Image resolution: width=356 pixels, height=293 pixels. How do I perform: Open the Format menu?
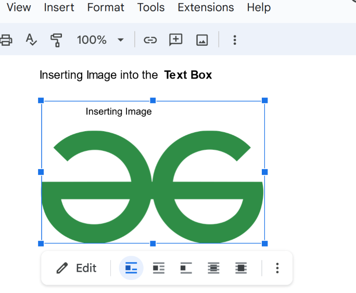pos(106,7)
